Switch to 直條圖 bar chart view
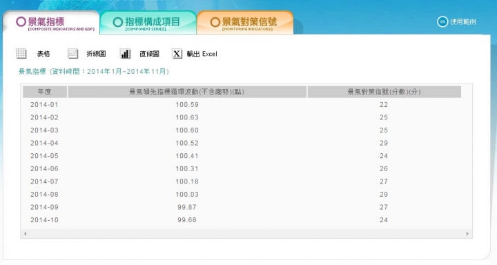 [x=149, y=54]
